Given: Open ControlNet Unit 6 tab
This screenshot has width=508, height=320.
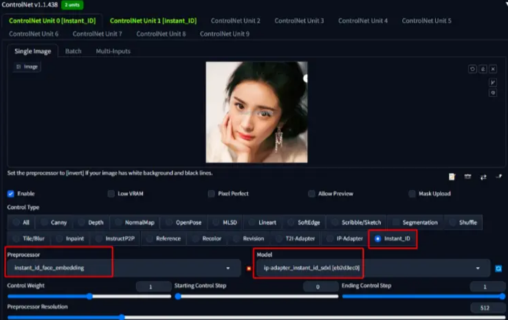Looking at the screenshot, I should click(34, 34).
